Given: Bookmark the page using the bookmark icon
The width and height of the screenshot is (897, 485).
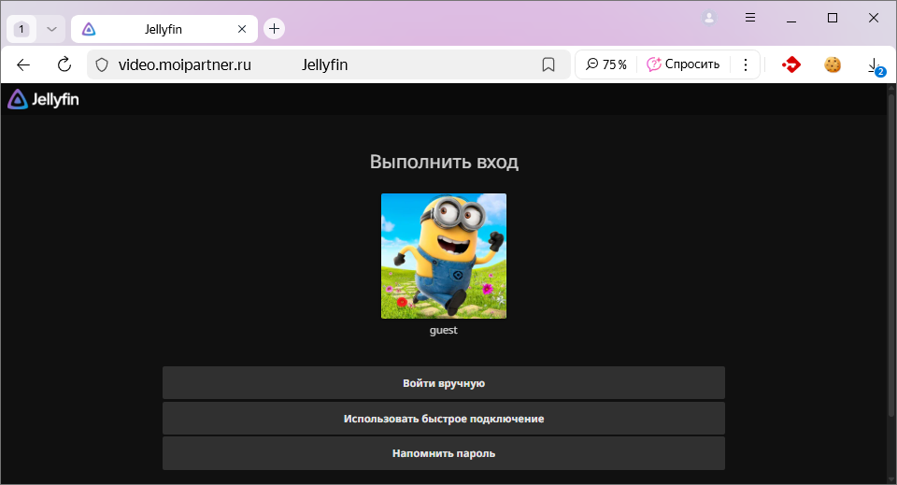Looking at the screenshot, I should [x=548, y=64].
